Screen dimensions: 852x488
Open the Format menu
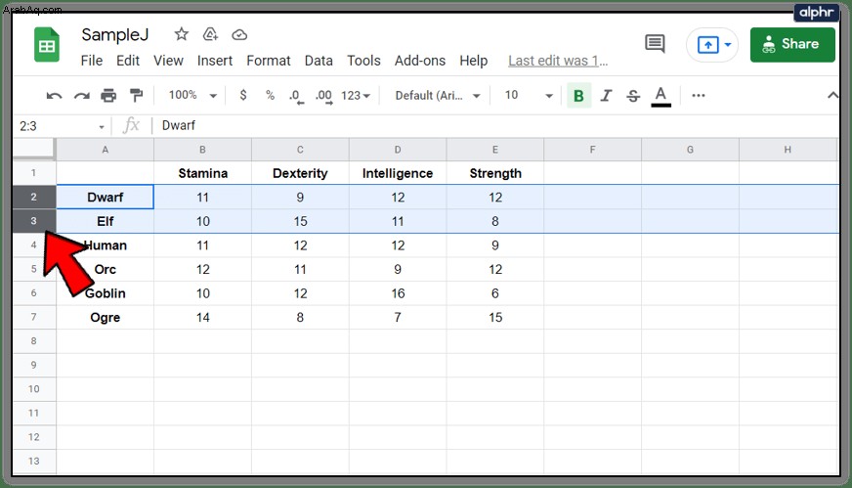coord(269,61)
